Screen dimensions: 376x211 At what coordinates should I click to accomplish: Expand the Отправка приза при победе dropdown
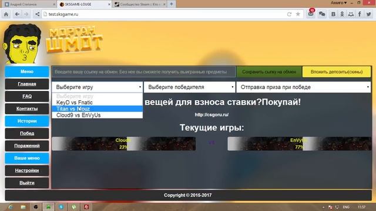click(304, 87)
